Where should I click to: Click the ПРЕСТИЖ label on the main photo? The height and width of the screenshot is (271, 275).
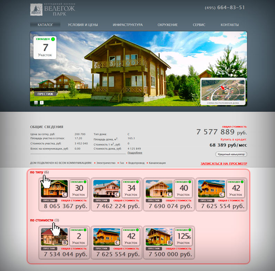[x=45, y=94]
